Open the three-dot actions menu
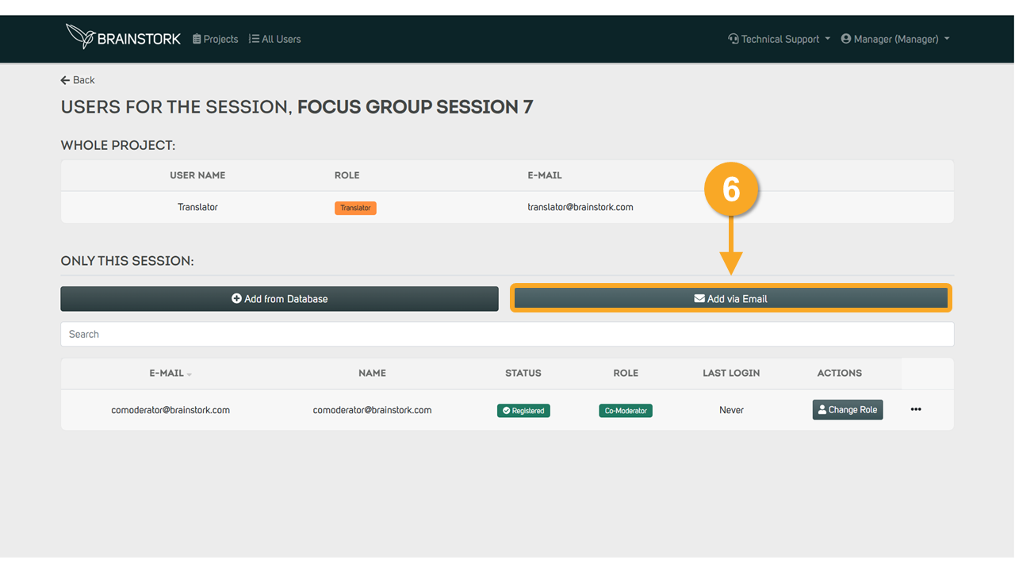The width and height of the screenshot is (1015, 571). click(x=916, y=409)
